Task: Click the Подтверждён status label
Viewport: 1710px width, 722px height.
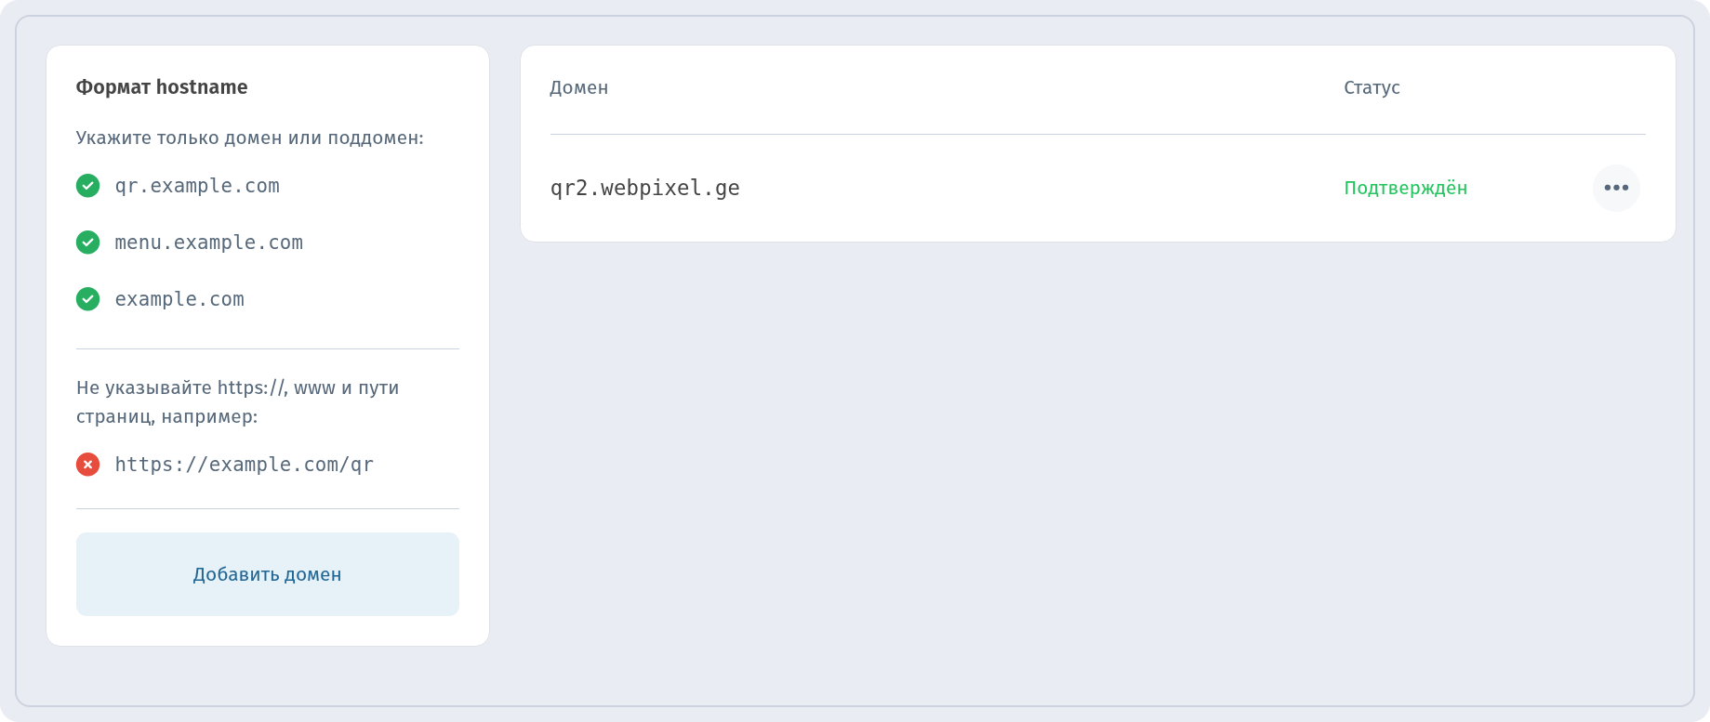Action: (x=1405, y=188)
